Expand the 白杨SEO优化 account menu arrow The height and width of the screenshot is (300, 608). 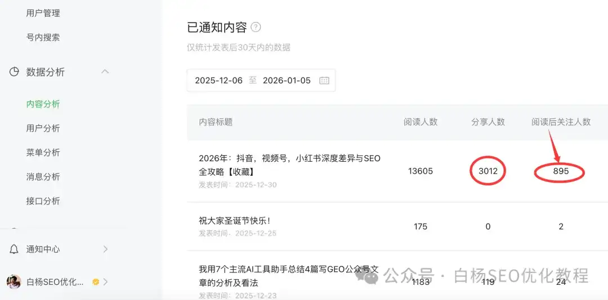tap(105, 282)
